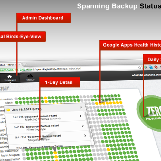Viewport: 161px width, 161px height.
Task: Click the red circular extension icon
Action: tap(156, 67)
